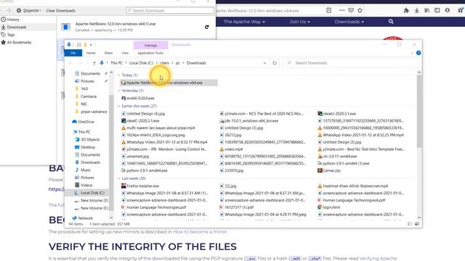Image resolution: width=465 pixels, height=261 pixels.
Task: Click Pocket save icon in address bar
Action: (351, 10)
